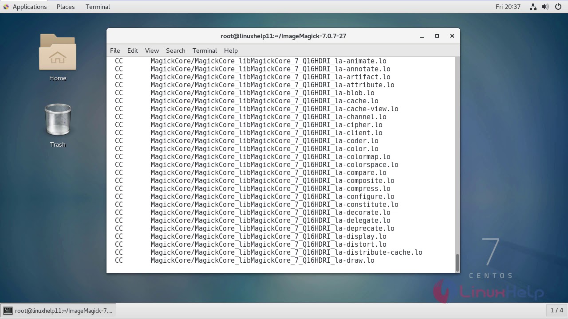Screen dimensions: 568x319
Task: Click the line ending in la-constitute.lo
Action: [256, 205]
